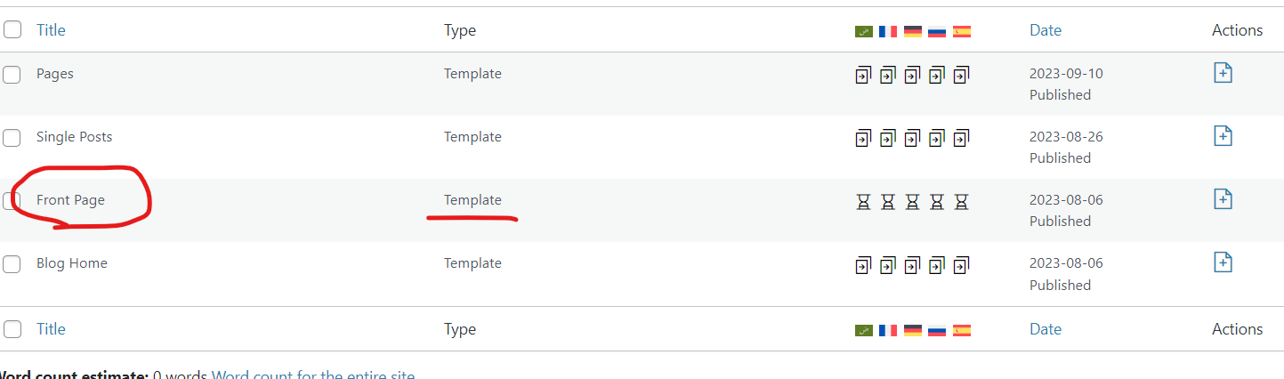
Task: Click French translation icon in Pages row
Action: 888,75
